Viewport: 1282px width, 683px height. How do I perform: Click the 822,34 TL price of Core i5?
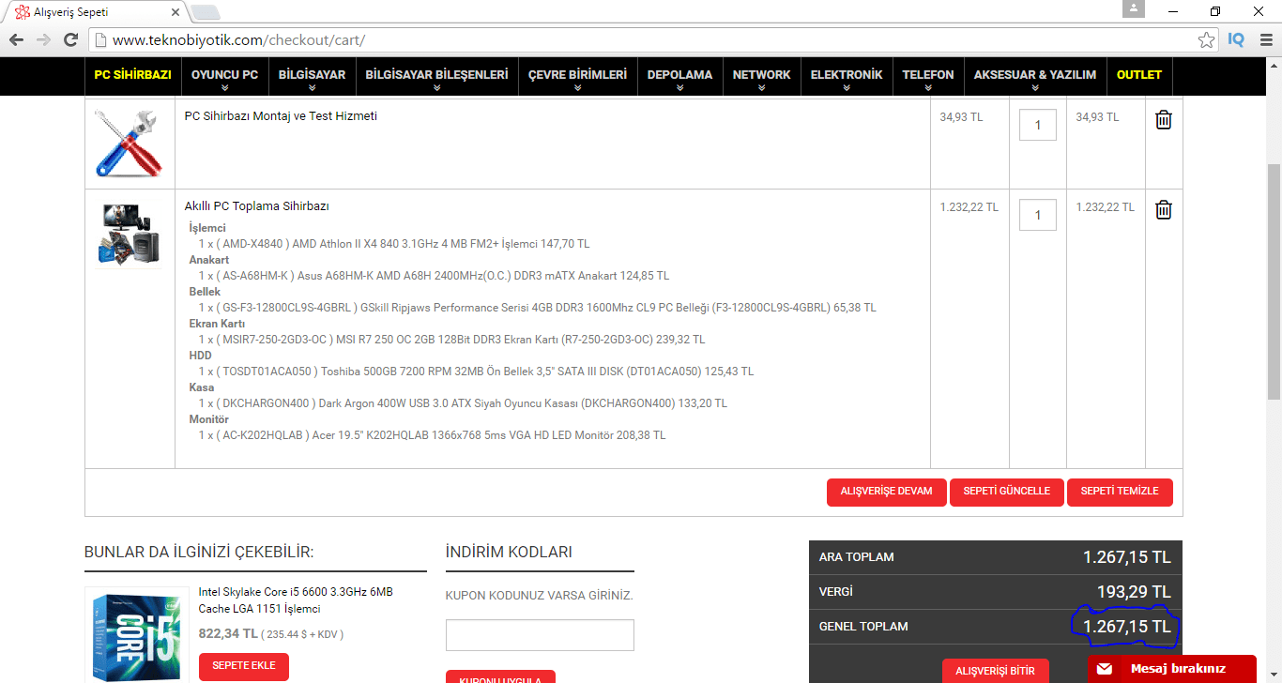tap(228, 634)
